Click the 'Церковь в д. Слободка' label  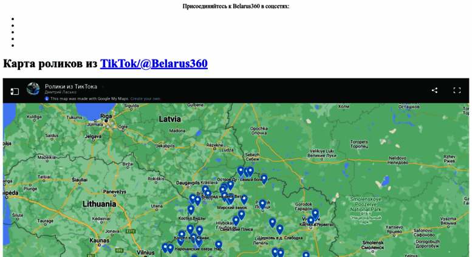click(x=281, y=238)
